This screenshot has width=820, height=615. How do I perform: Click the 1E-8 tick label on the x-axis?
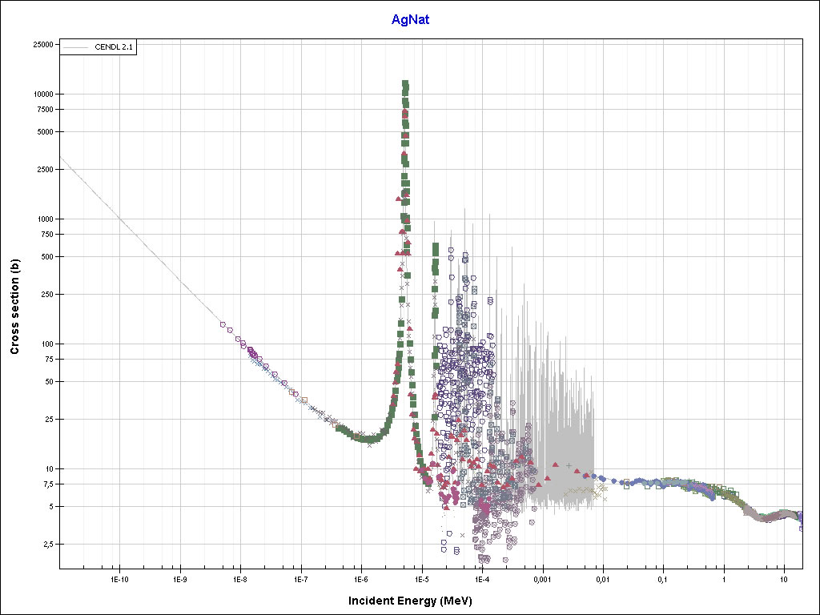[x=240, y=578]
